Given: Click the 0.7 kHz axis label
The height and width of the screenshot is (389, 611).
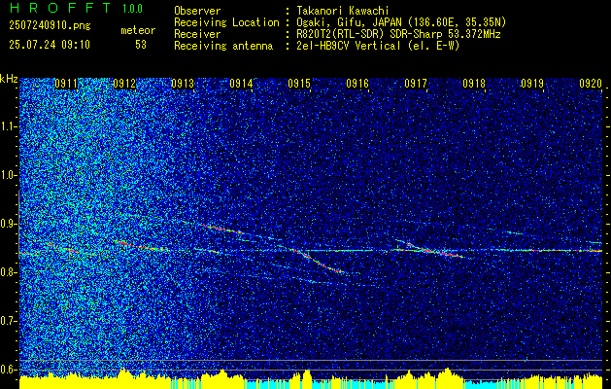Looking at the screenshot, I should tap(9, 321).
